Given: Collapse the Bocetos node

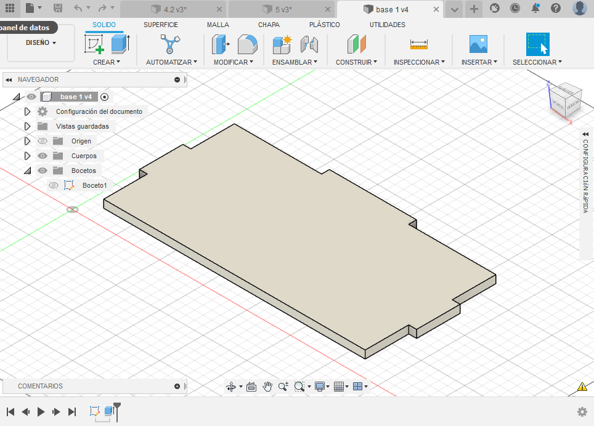Looking at the screenshot, I should (x=28, y=171).
